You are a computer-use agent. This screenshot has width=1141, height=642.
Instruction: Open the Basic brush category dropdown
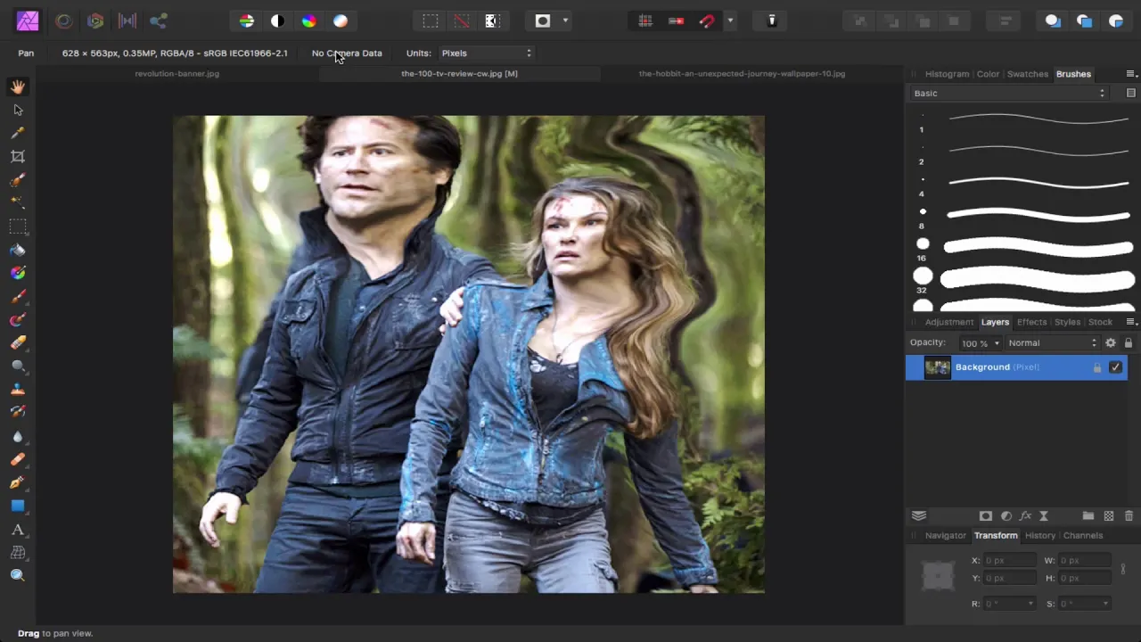1009,94
